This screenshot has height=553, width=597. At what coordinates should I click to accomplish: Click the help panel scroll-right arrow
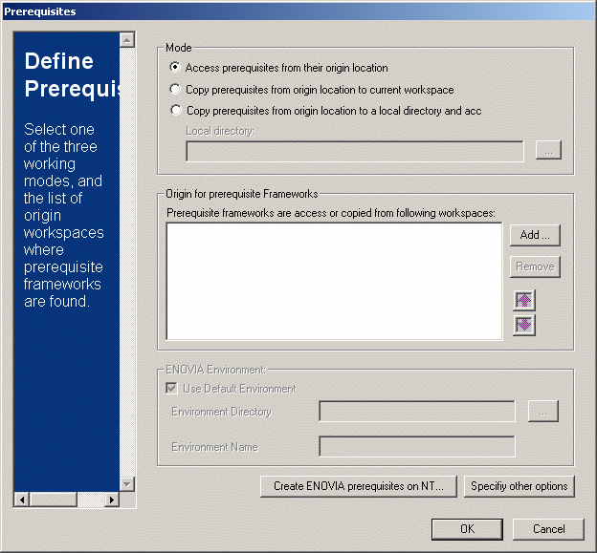[x=112, y=500]
